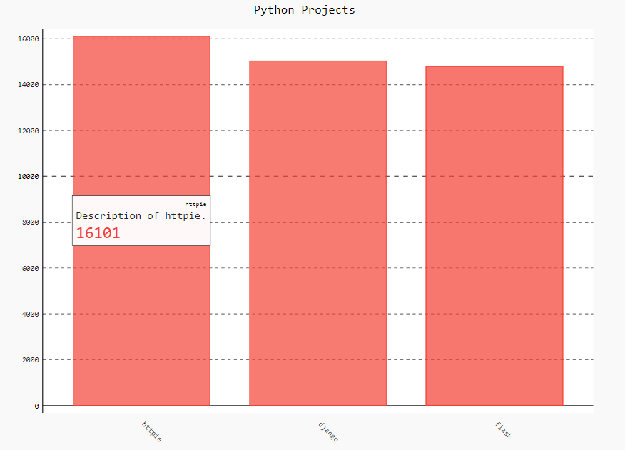The width and height of the screenshot is (625, 450).
Task: Click the 8000 y-axis label
Action: click(30, 222)
